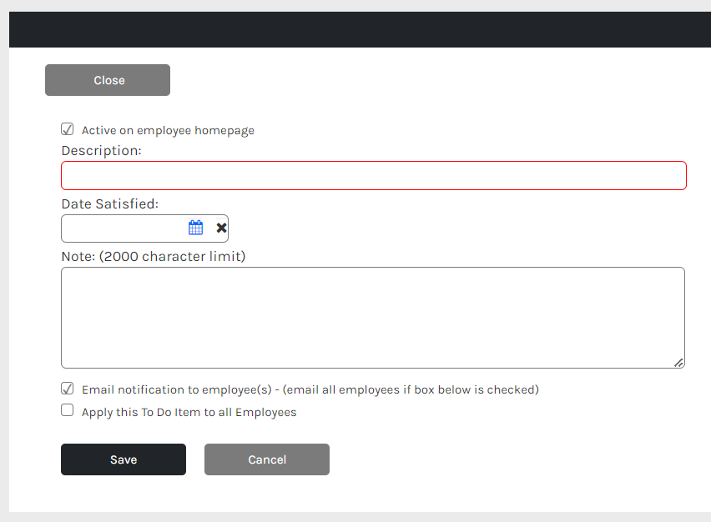Image resolution: width=711 pixels, height=522 pixels.
Task: Toggle Email notification to employee(s) checkbox
Action: coord(67,389)
